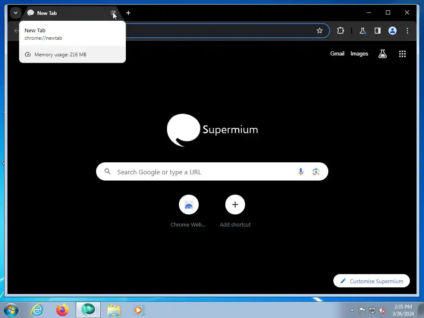Open the Windows Start menu
Image resolution: width=424 pixels, height=318 pixels.
pyautogui.click(x=11, y=310)
